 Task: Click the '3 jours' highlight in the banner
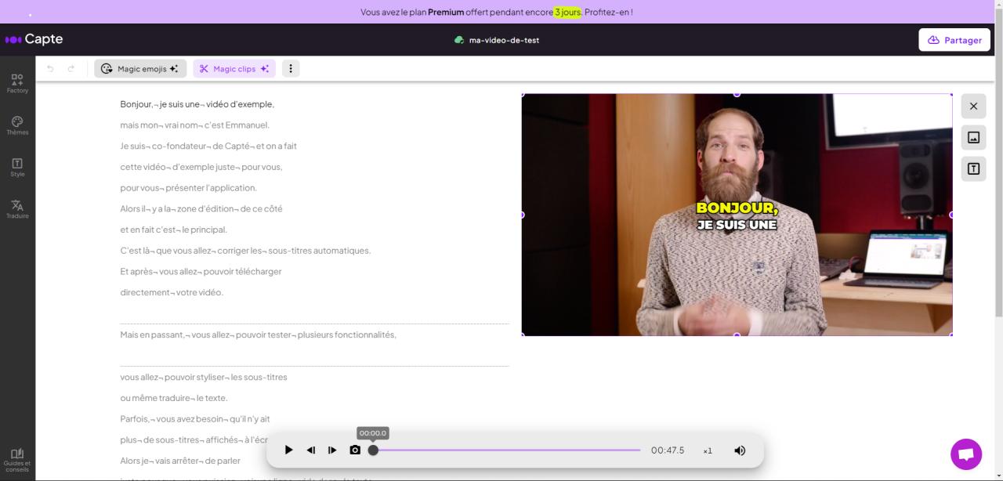point(568,13)
